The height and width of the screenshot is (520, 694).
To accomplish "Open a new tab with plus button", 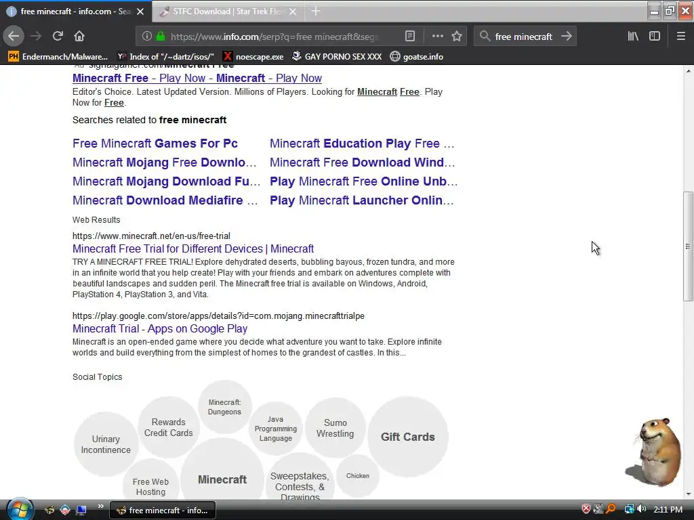I will click(316, 11).
